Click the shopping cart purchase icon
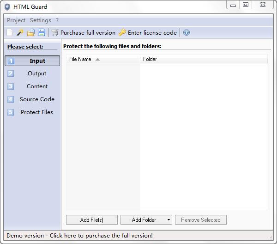Image resolution: width=277 pixels, height=244 pixels. 55,33
